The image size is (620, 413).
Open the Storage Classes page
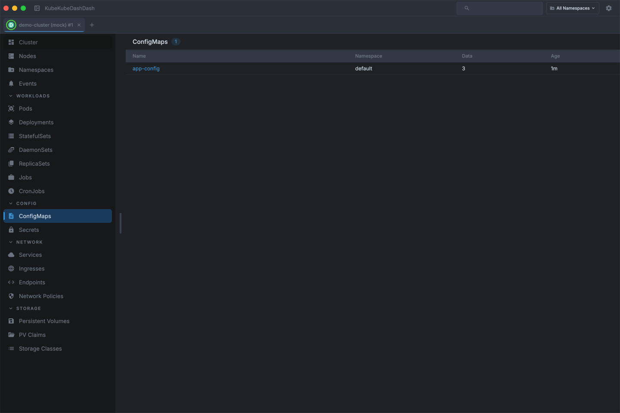click(58, 348)
